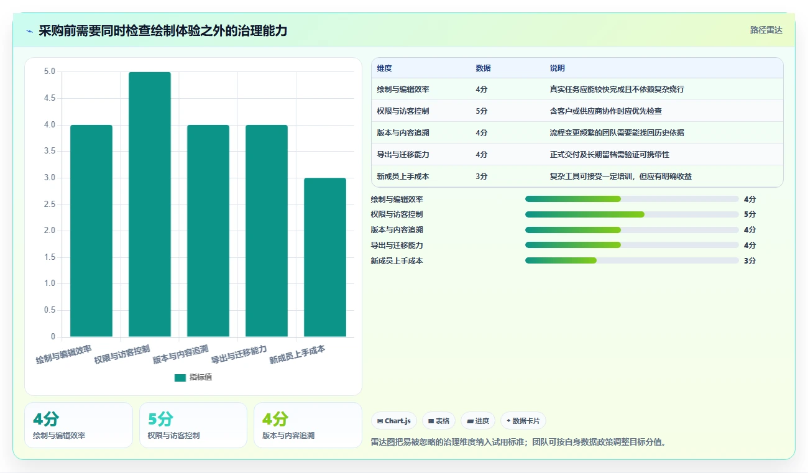
Task: Select table cell 新成员上手成本
Action: (403, 177)
